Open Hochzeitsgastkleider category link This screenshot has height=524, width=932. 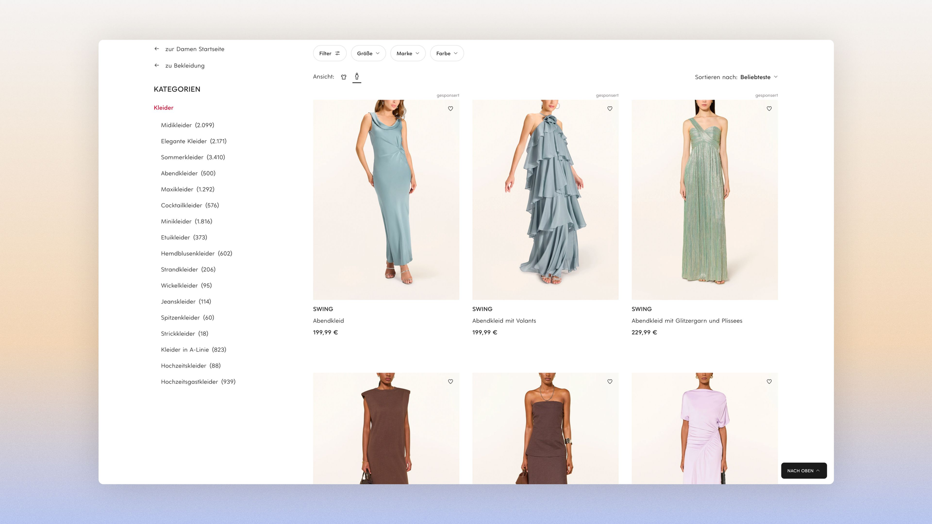click(198, 382)
